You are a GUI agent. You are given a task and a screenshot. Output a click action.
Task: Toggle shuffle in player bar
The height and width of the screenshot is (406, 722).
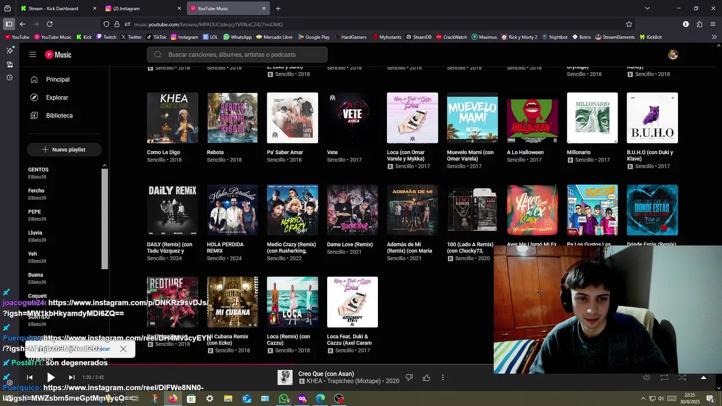(x=683, y=377)
